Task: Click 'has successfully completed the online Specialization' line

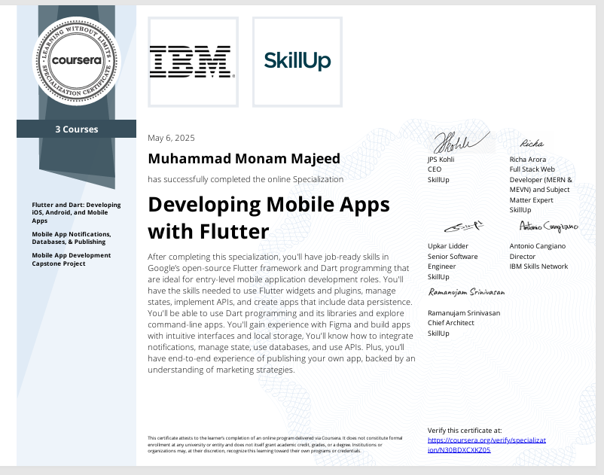Action: click(246, 179)
